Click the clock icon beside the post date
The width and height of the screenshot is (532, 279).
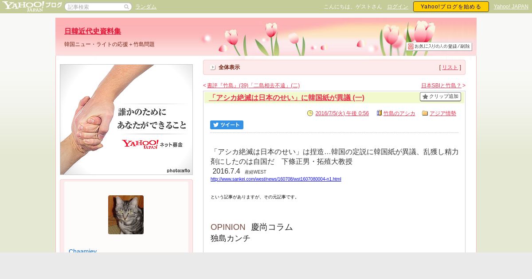tap(310, 113)
